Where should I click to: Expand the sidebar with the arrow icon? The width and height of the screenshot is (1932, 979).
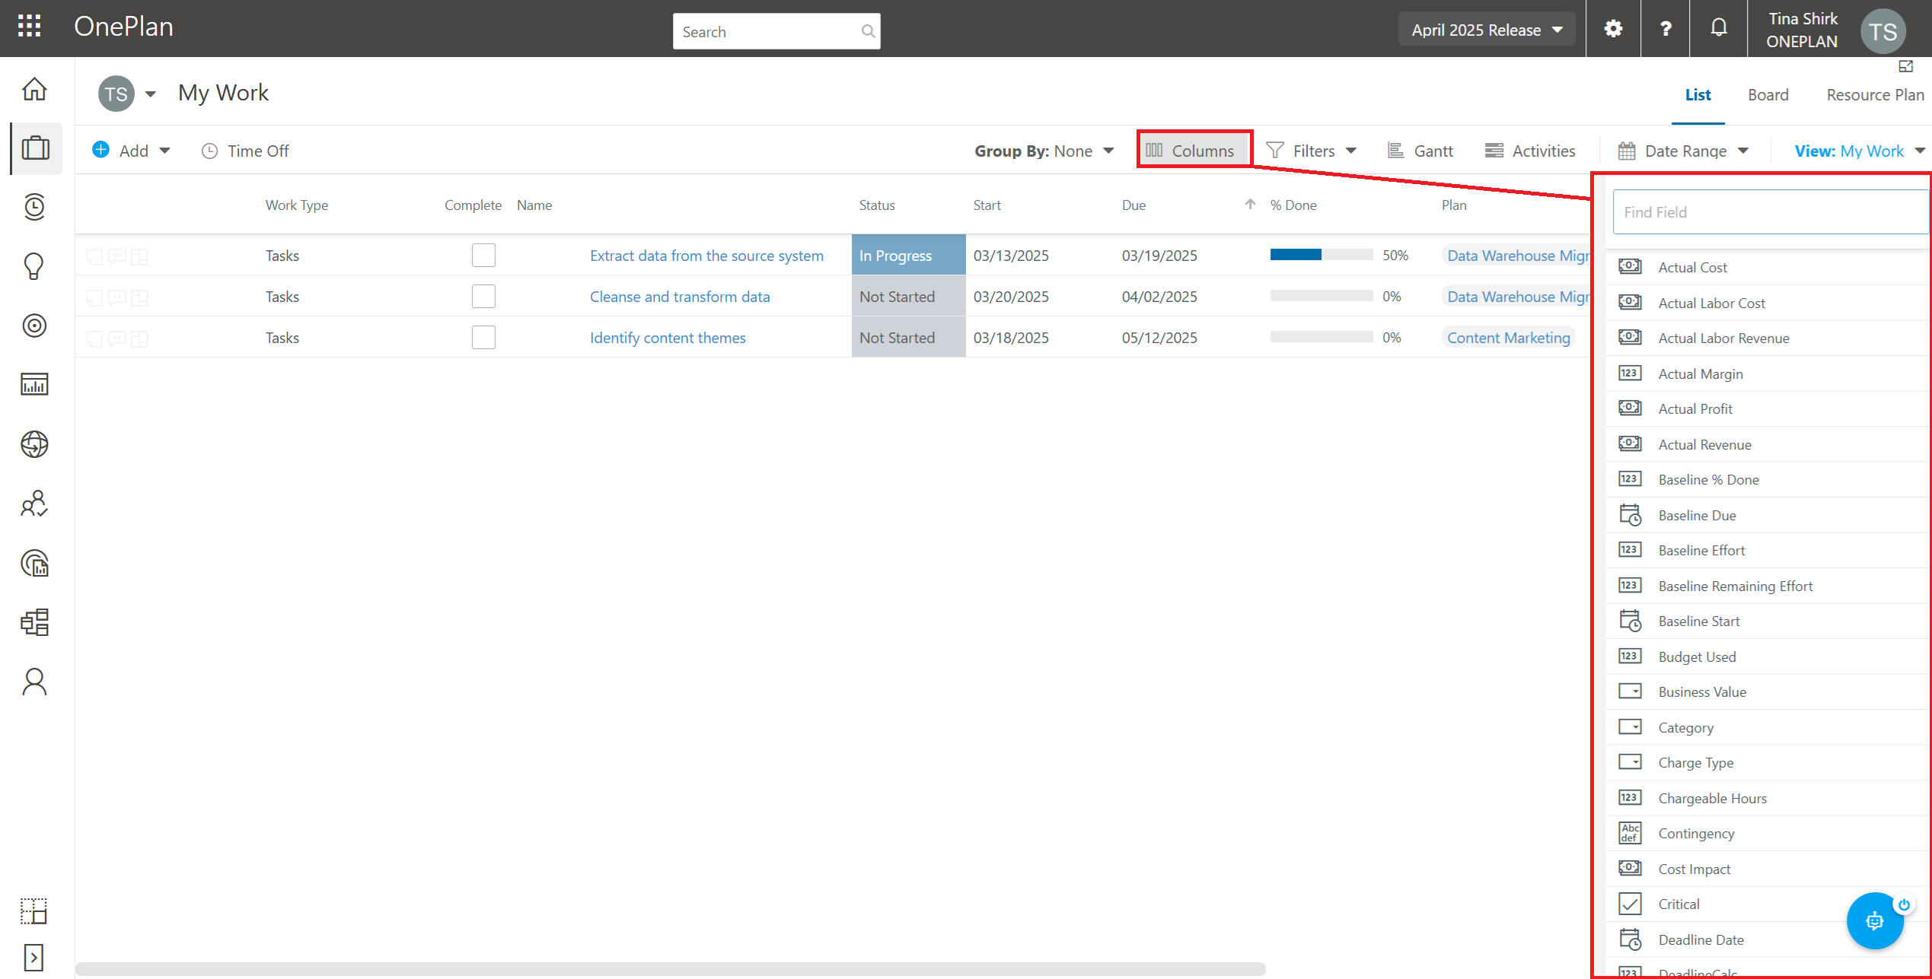(x=33, y=958)
